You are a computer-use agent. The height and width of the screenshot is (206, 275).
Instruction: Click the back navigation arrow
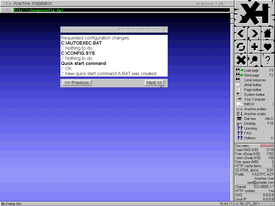[241, 34]
